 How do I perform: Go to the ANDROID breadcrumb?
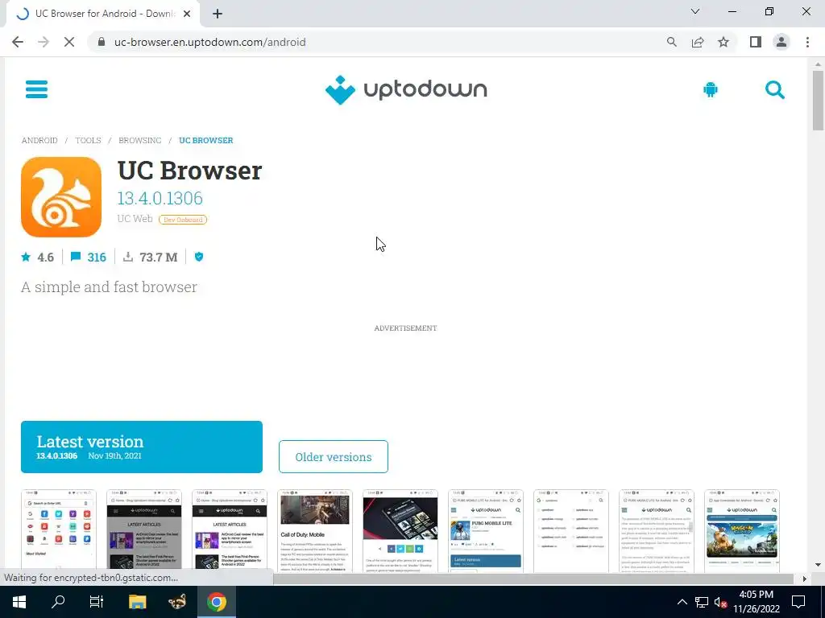39,140
